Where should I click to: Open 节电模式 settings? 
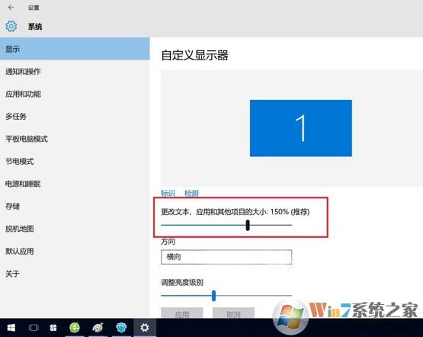(75, 162)
